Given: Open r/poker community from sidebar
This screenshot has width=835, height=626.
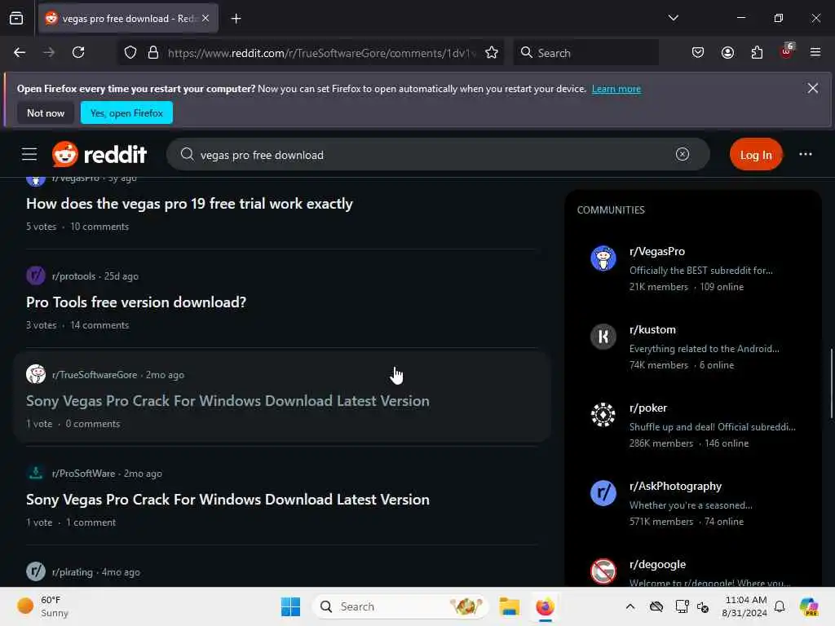Looking at the screenshot, I should tap(648, 408).
